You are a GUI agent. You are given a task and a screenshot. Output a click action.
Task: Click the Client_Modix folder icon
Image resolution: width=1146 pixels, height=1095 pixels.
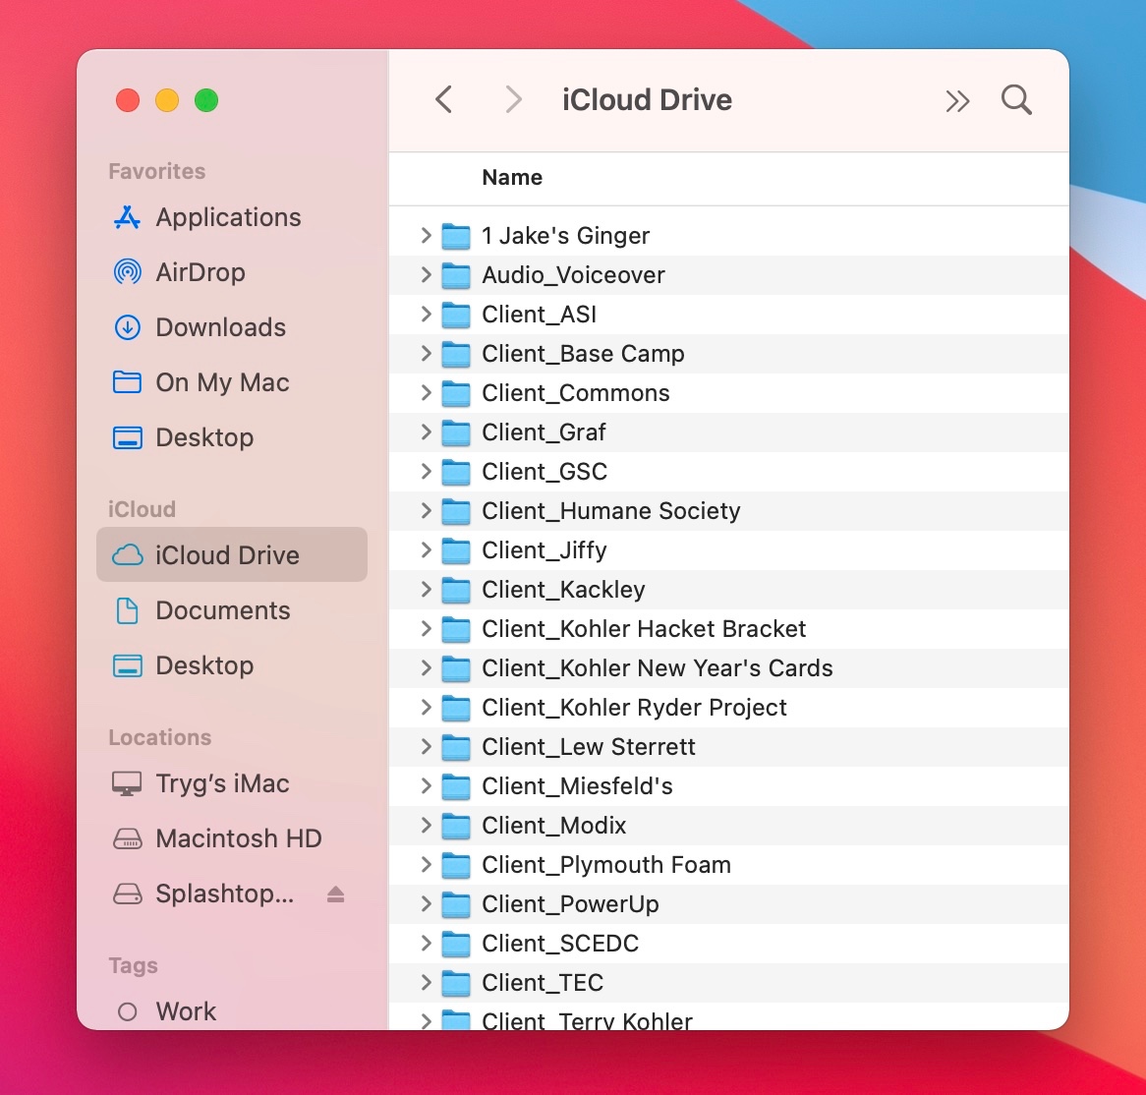[456, 826]
